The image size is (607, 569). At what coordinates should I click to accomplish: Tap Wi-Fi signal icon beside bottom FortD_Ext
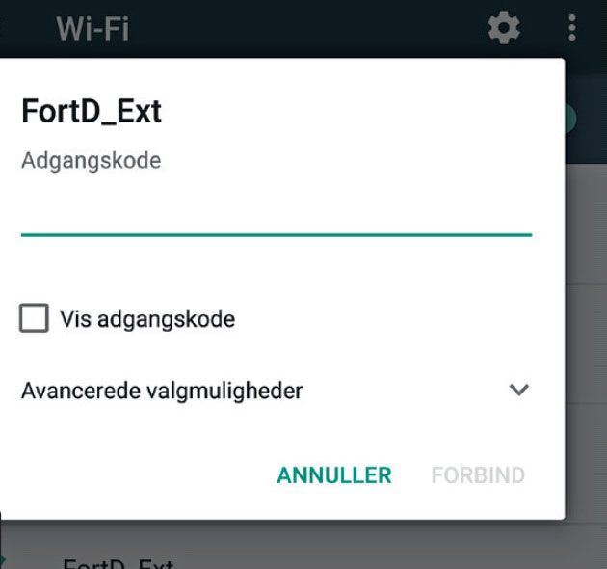click(x=2, y=562)
